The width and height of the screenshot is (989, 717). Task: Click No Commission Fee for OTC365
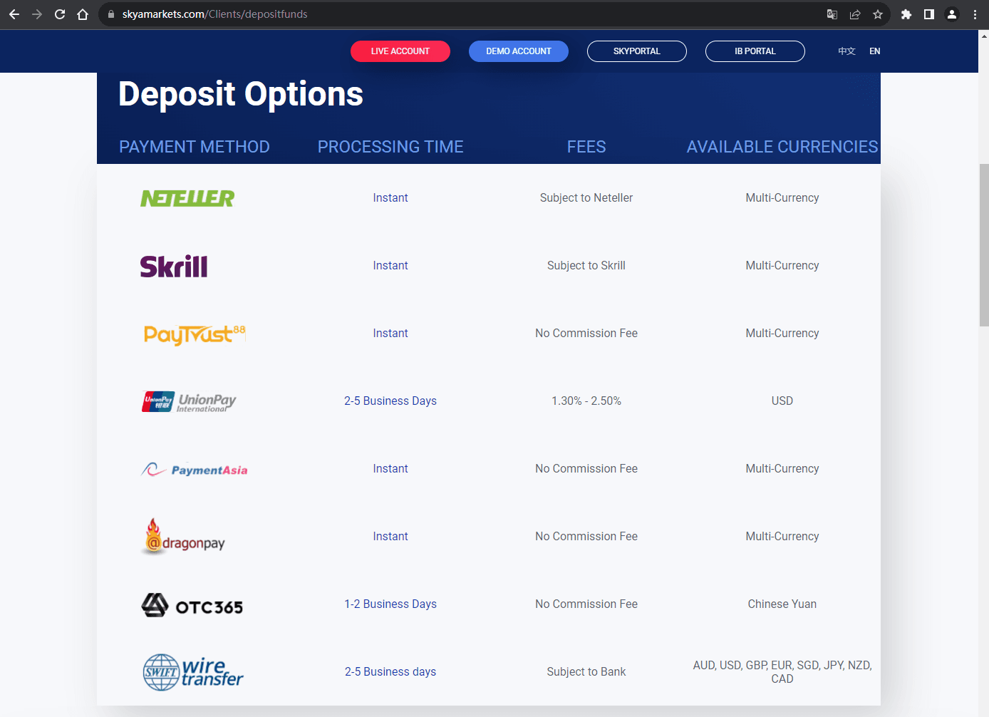tap(586, 604)
